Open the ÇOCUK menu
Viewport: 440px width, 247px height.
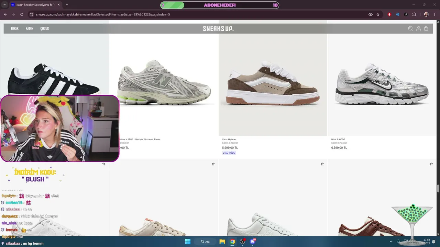click(45, 28)
